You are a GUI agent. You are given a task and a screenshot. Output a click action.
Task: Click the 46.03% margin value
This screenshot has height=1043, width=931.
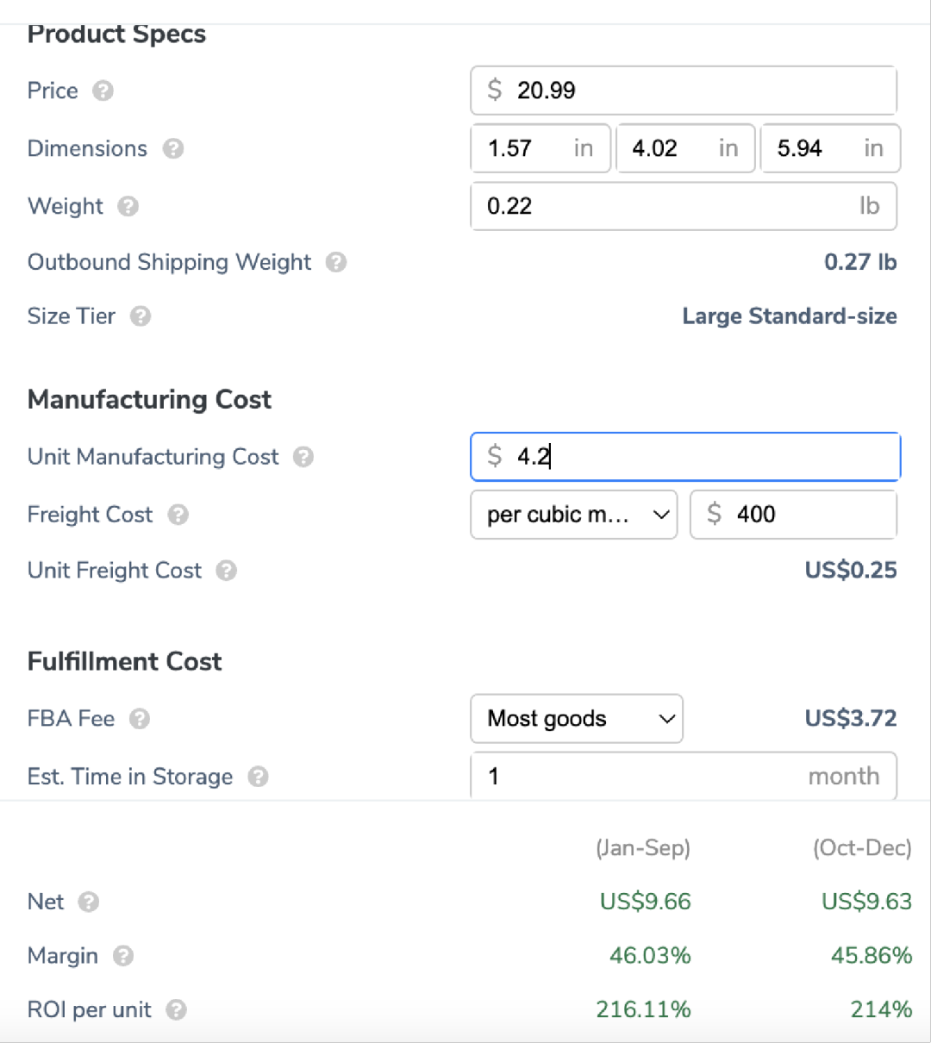coord(650,956)
